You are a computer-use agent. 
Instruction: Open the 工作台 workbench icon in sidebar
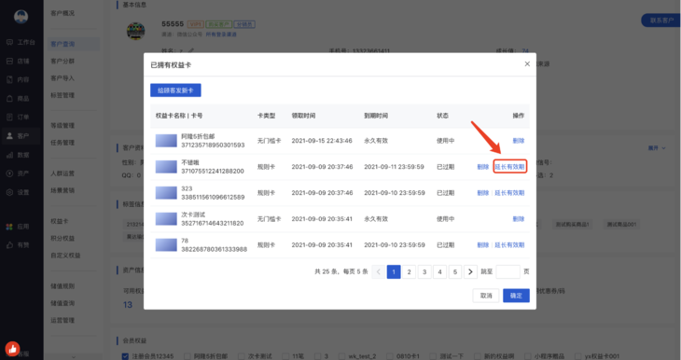click(9, 42)
